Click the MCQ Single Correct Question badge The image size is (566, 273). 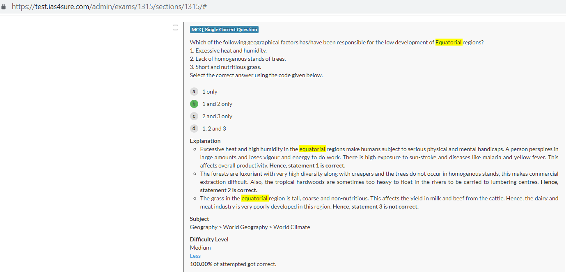point(224,30)
